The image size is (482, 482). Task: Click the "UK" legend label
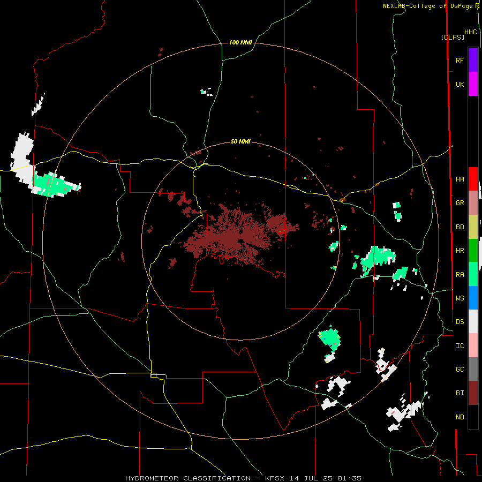(460, 84)
